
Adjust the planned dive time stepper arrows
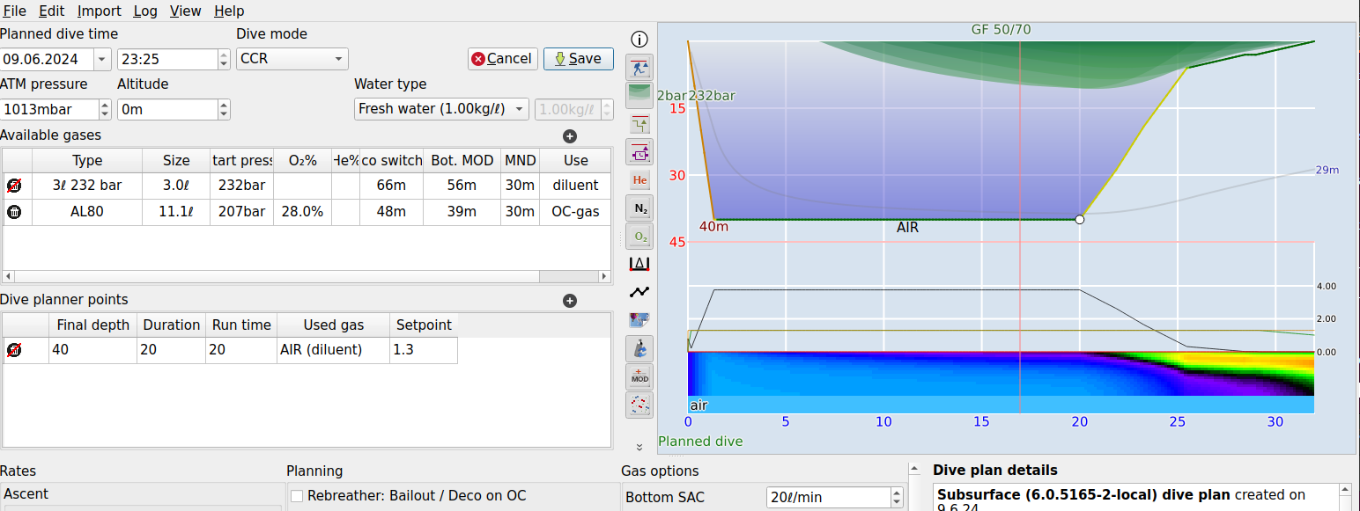[224, 59]
